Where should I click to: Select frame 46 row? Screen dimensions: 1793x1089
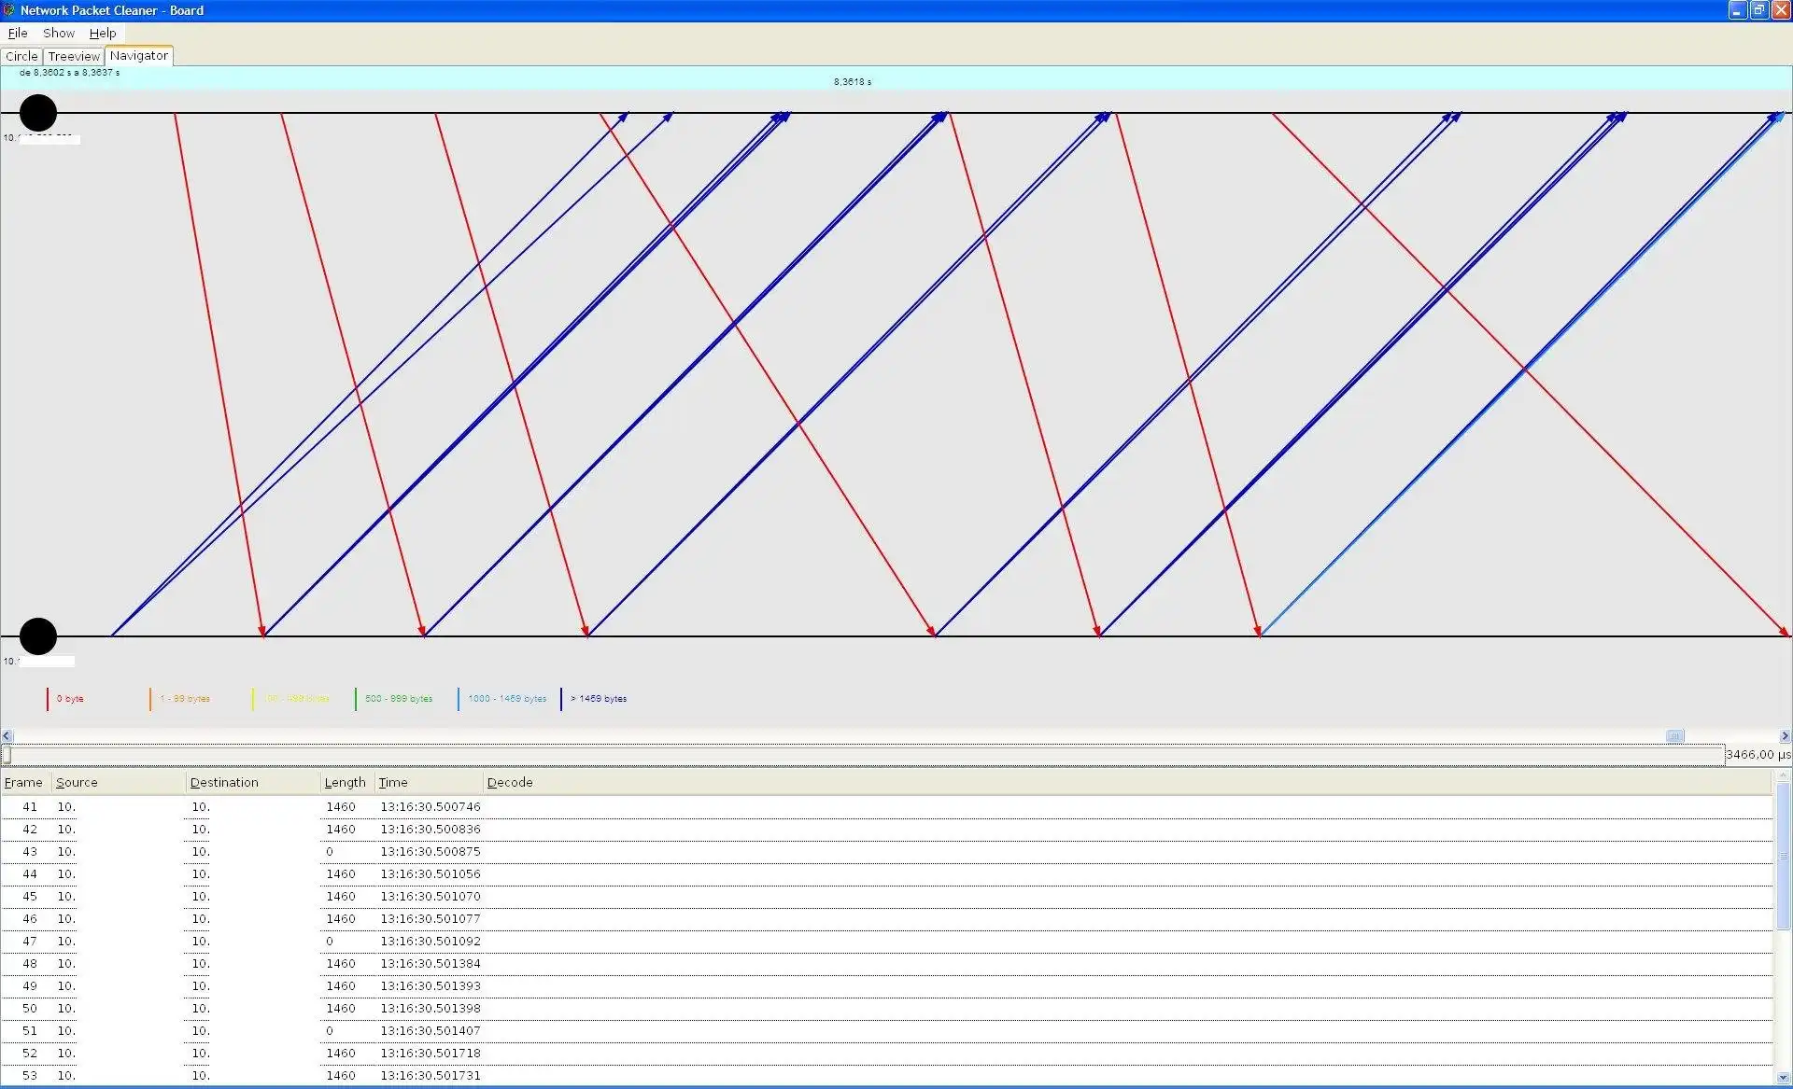pyautogui.click(x=886, y=919)
